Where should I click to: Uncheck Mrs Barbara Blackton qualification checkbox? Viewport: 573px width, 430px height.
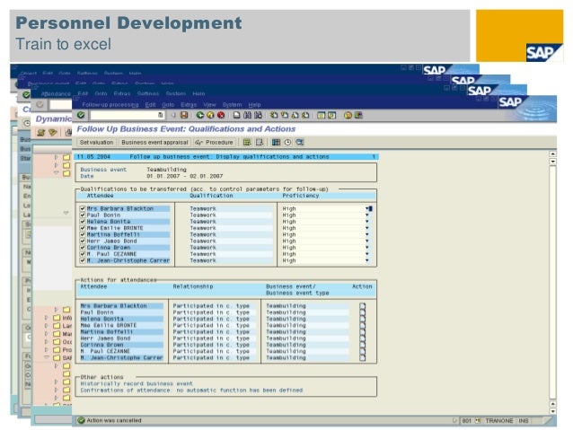pyautogui.click(x=83, y=208)
